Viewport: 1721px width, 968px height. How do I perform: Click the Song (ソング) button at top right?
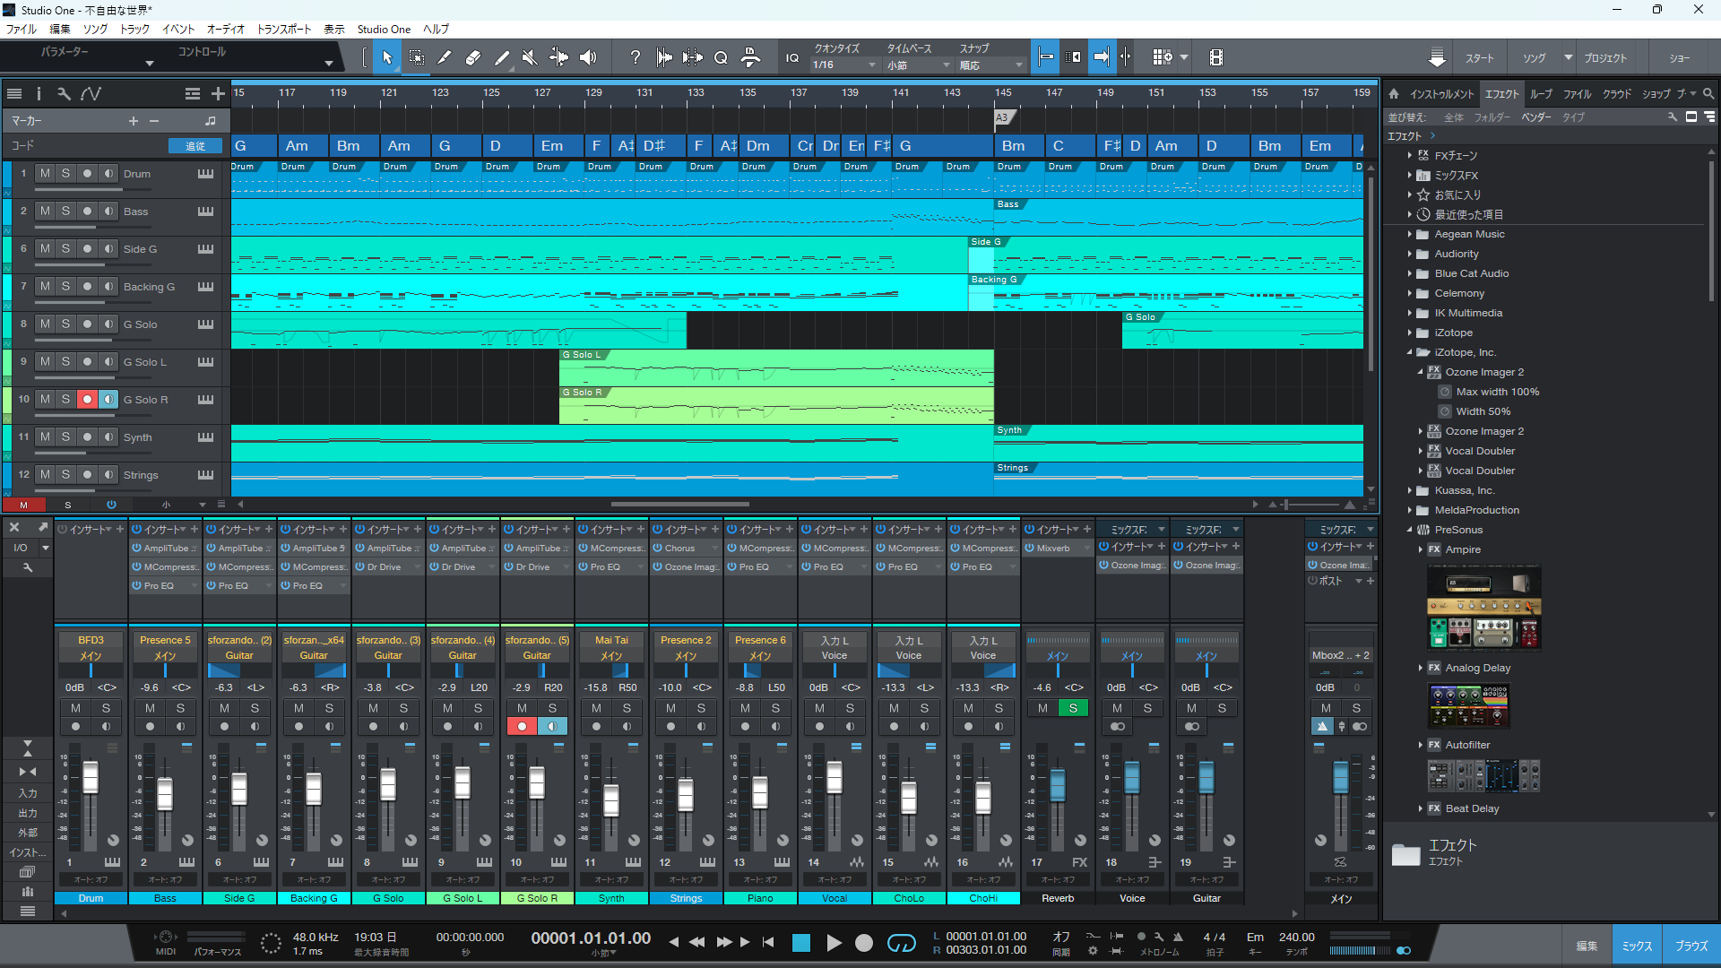[1534, 58]
